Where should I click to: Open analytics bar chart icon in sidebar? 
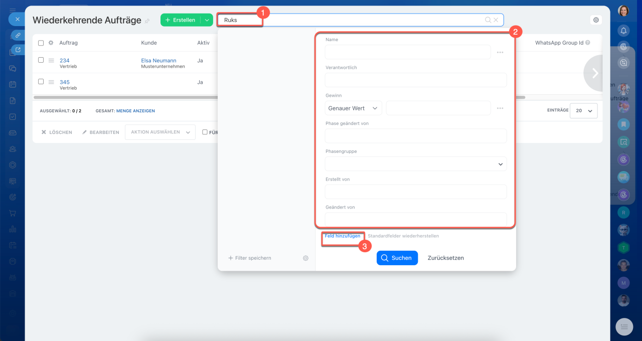[13, 229]
